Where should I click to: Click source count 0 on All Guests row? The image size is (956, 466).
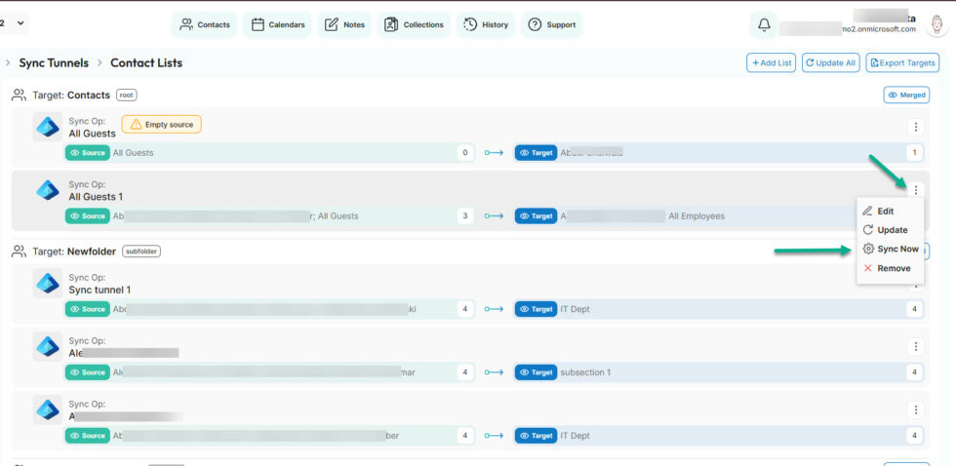pos(465,153)
